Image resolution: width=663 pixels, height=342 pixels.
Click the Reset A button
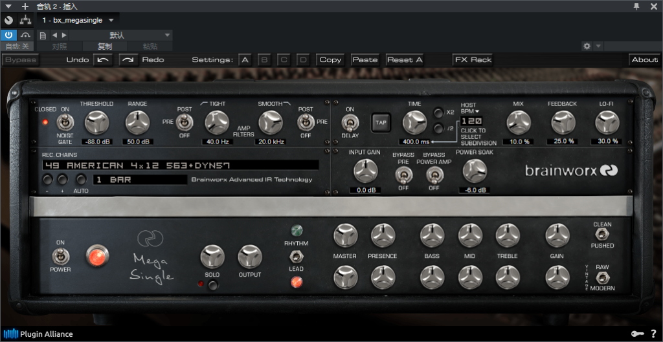click(x=405, y=60)
